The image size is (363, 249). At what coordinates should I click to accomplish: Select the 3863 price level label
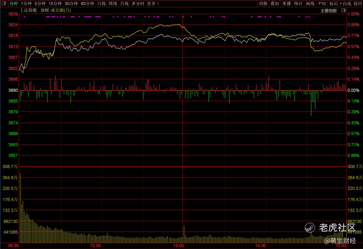click(13, 145)
